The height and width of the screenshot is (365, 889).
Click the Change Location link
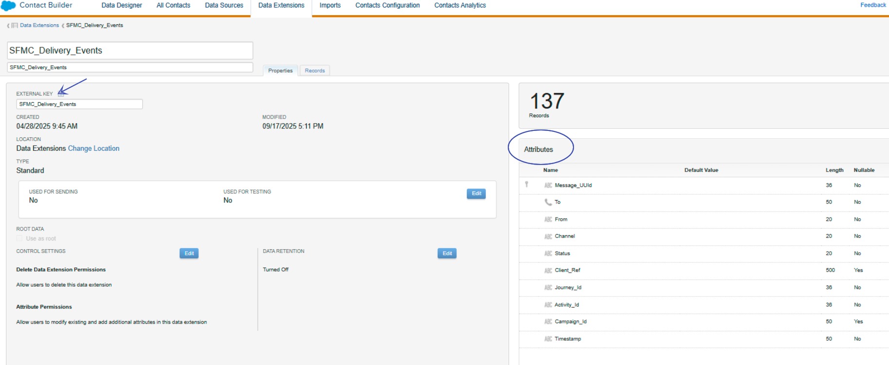tap(93, 148)
